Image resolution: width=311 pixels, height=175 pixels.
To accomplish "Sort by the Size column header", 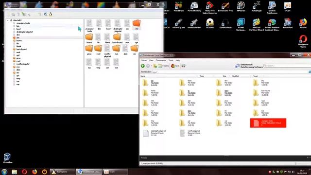I will pyautogui.click(x=224, y=76).
